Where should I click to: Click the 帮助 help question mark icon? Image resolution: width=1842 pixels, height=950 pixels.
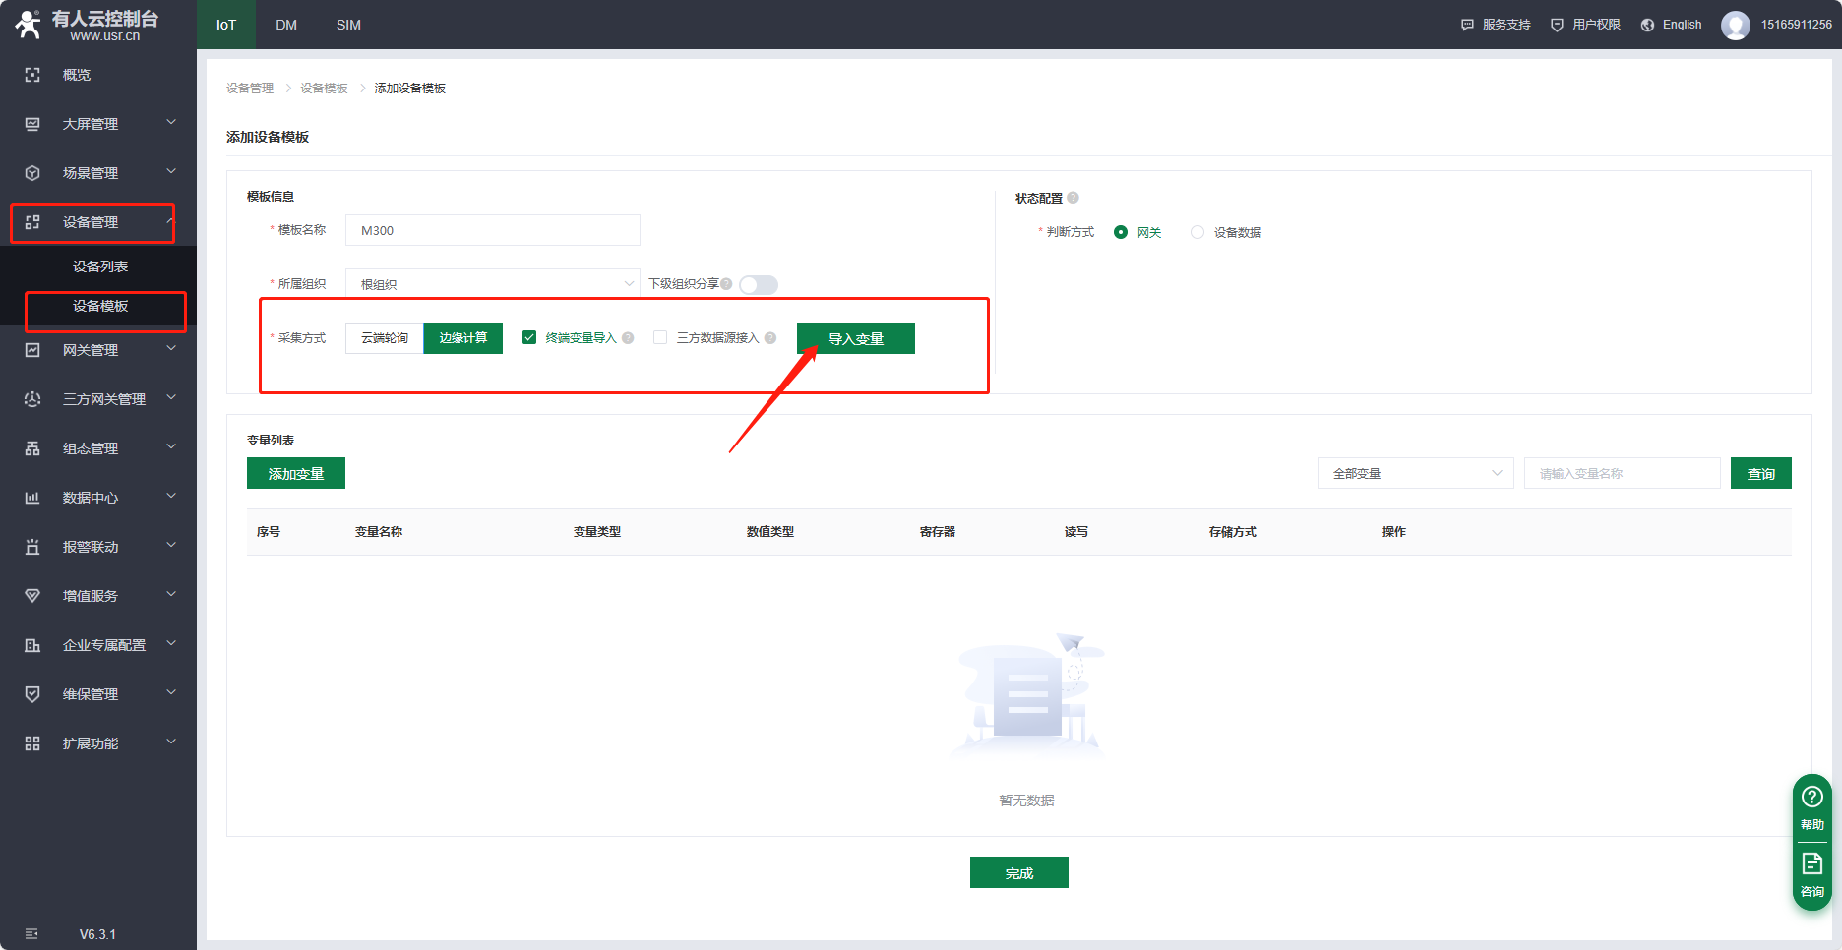click(x=1811, y=798)
